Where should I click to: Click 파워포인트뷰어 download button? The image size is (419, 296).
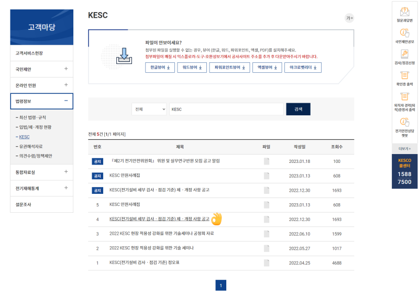(229, 68)
